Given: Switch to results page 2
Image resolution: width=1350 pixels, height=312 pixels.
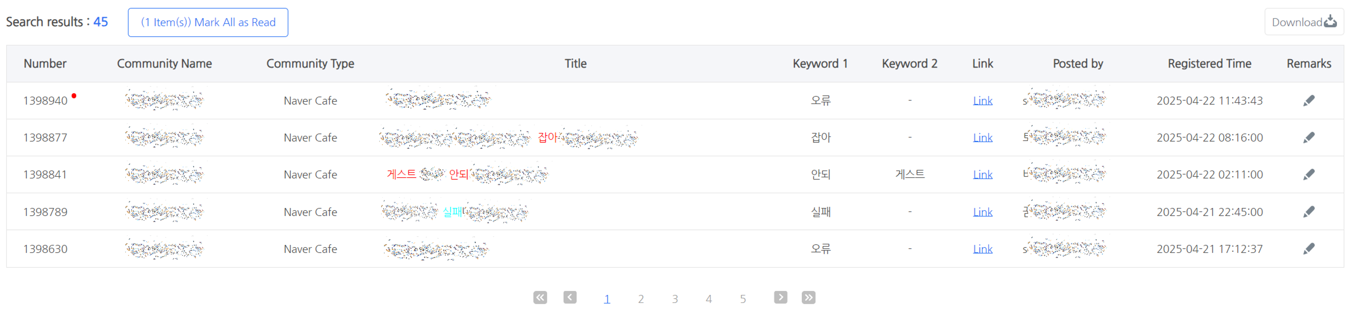Looking at the screenshot, I should pyautogui.click(x=641, y=299).
